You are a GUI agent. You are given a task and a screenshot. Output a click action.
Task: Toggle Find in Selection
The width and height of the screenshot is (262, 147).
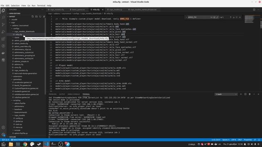point(237,17)
